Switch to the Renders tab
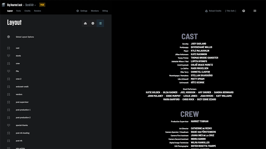The width and height of the screenshot is (266, 149). [37, 11]
